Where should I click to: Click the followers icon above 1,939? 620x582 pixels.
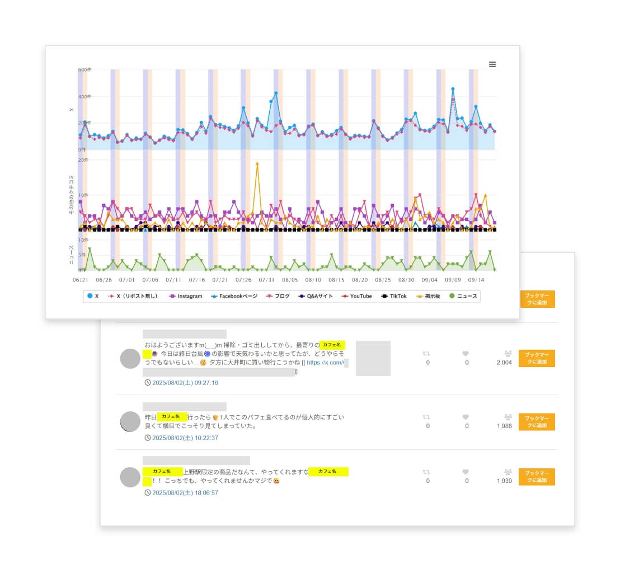(508, 472)
